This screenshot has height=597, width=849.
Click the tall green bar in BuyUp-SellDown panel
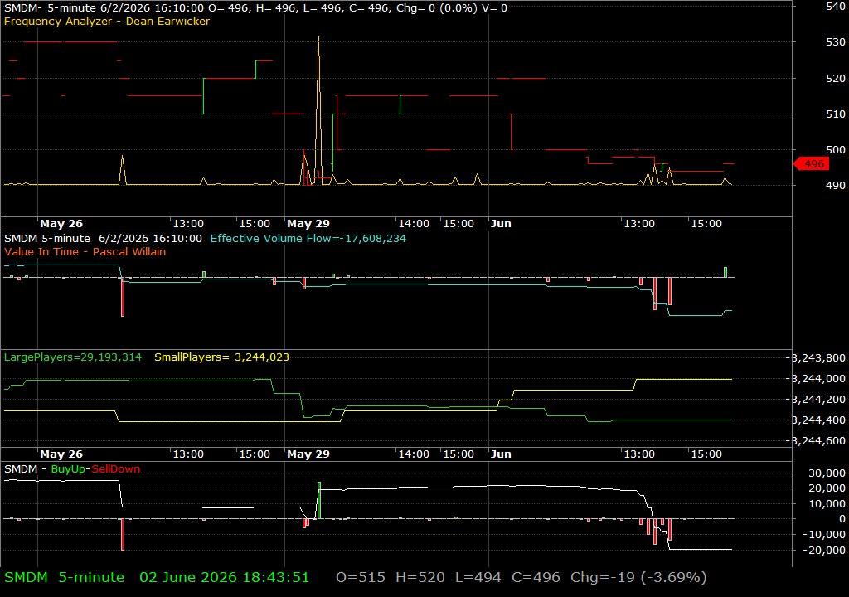[319, 500]
